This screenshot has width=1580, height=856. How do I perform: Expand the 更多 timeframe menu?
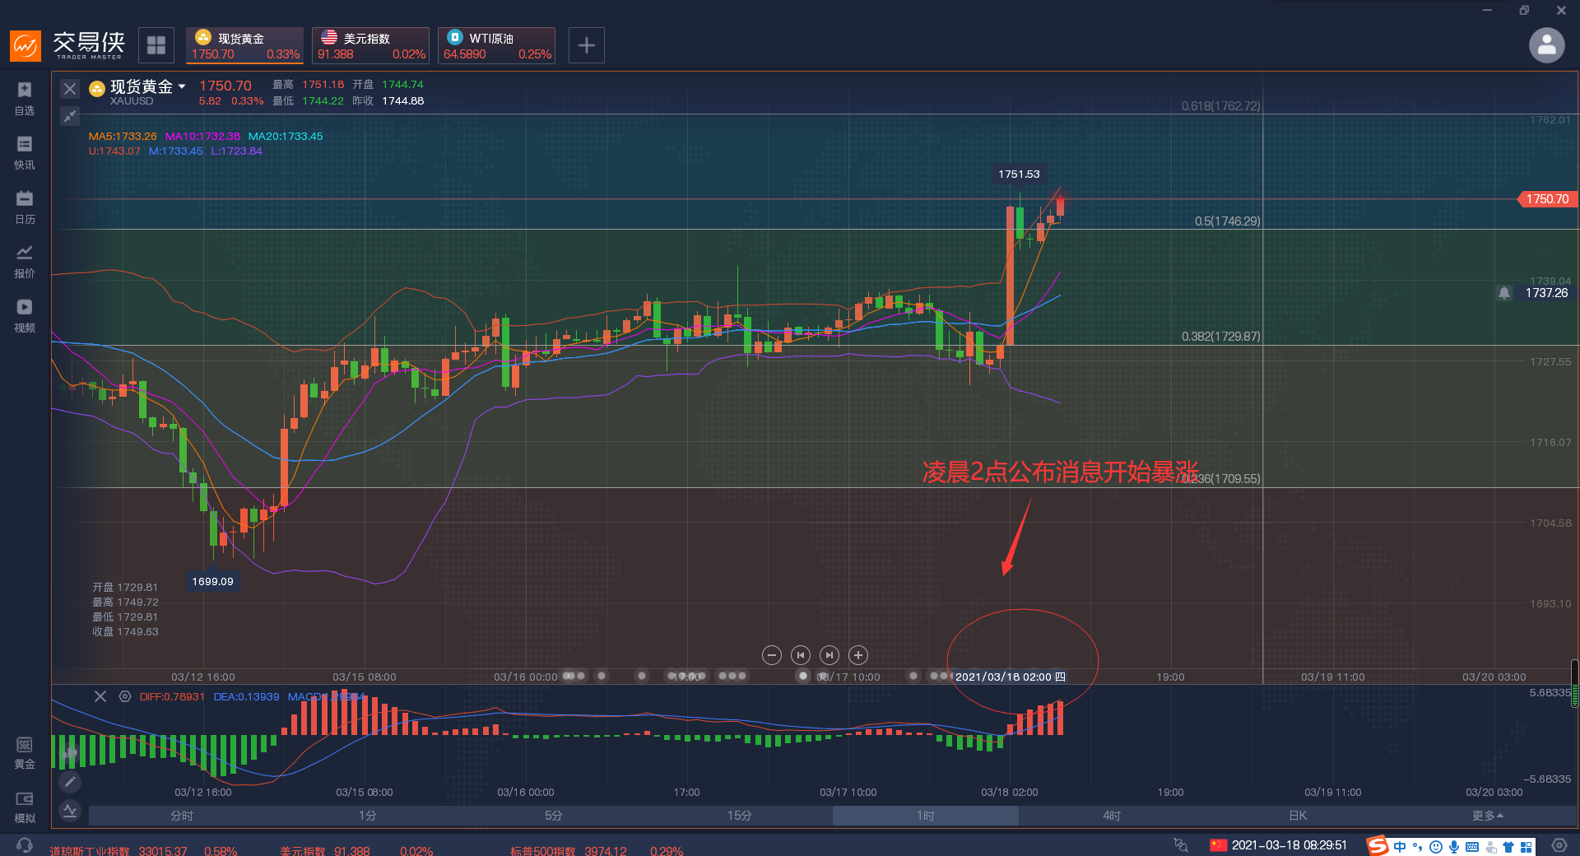1488,816
